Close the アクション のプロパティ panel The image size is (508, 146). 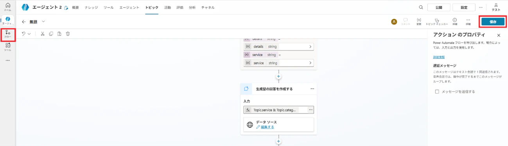pos(499,35)
